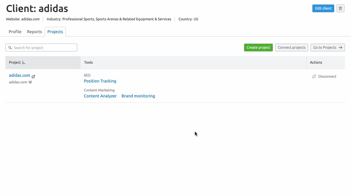The image size is (351, 196).
Task: Click the Tools column header
Action: pyautogui.click(x=88, y=62)
